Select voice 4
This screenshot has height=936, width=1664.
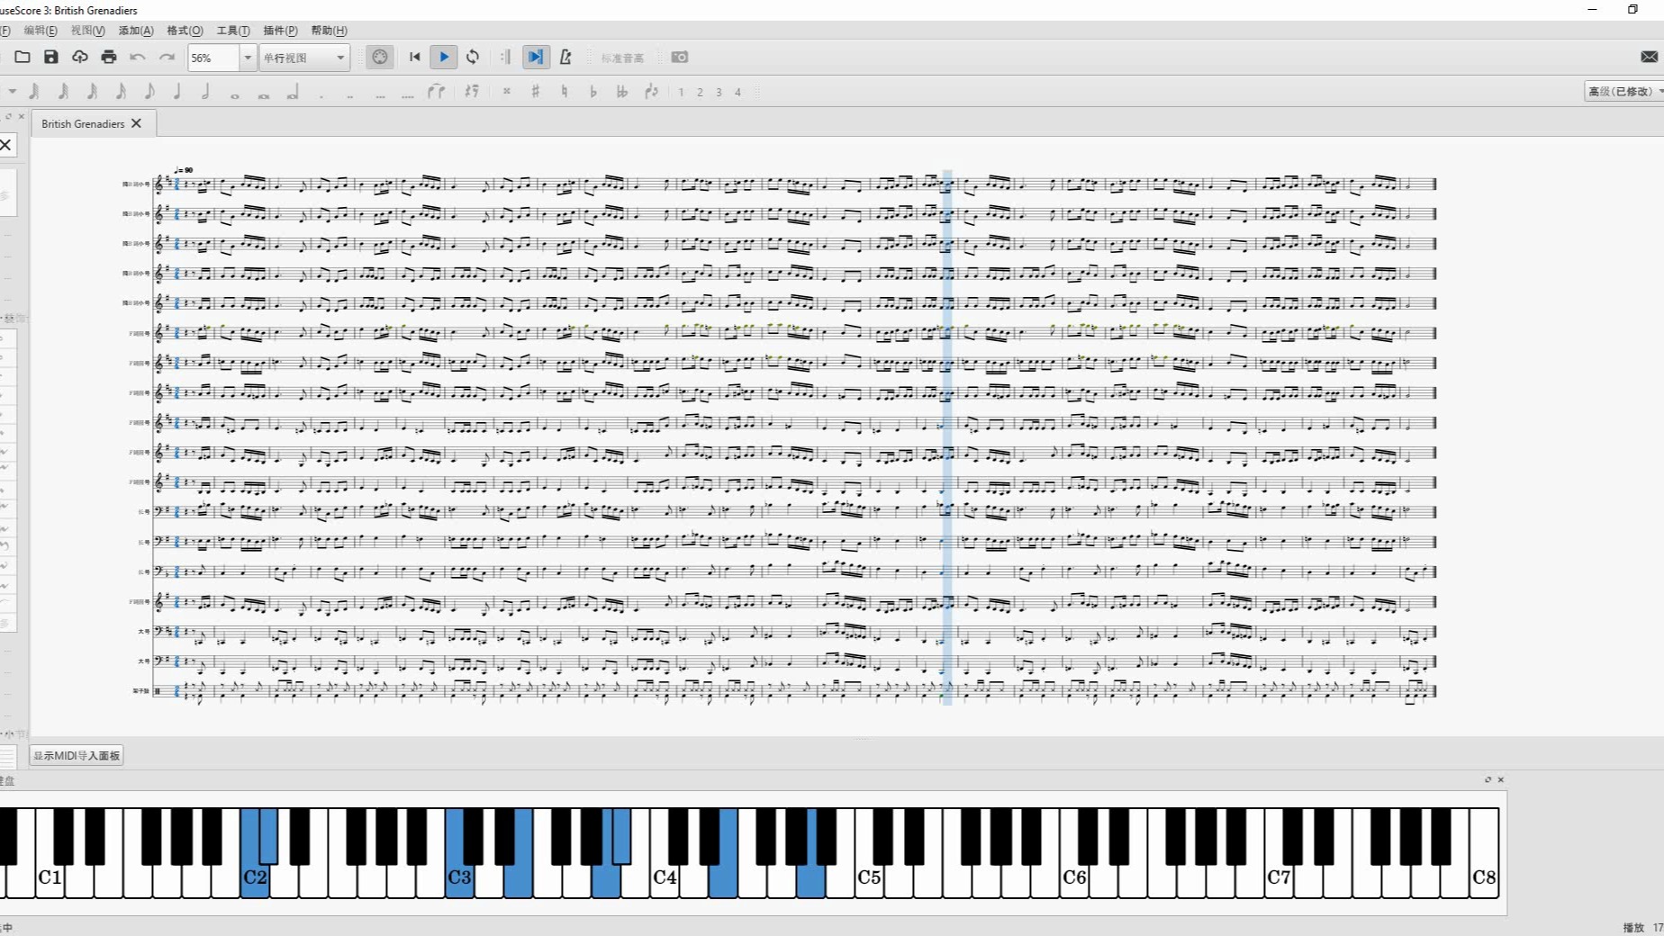pos(737,92)
